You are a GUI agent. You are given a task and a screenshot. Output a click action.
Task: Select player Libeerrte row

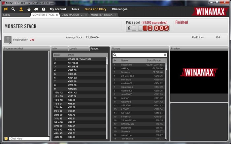139,131
